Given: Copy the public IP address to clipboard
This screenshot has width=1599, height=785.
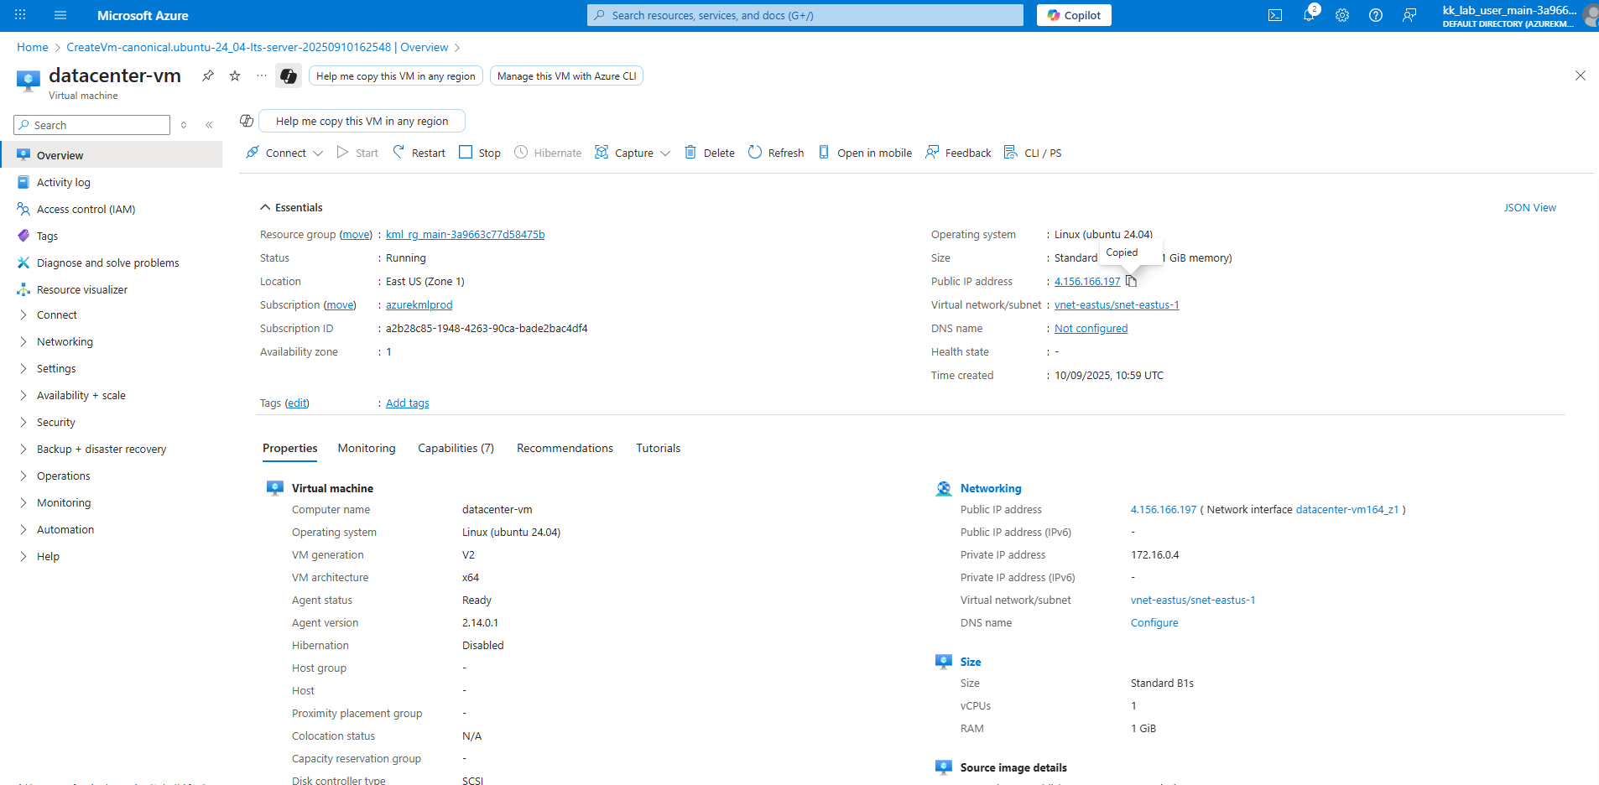Looking at the screenshot, I should [x=1131, y=281].
